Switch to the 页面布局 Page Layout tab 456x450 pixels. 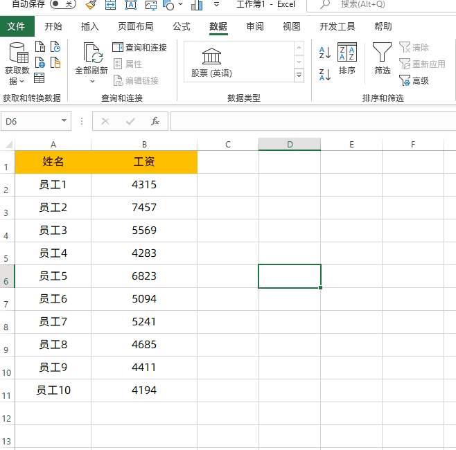click(x=136, y=26)
